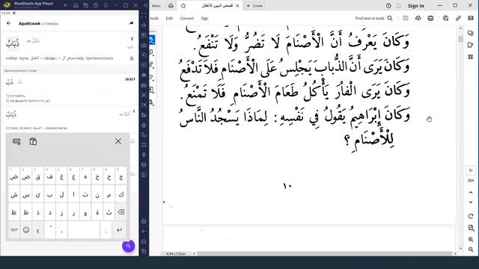The image size is (479, 269).
Task: Click Find text or tools search field
Action: pos(373,18)
